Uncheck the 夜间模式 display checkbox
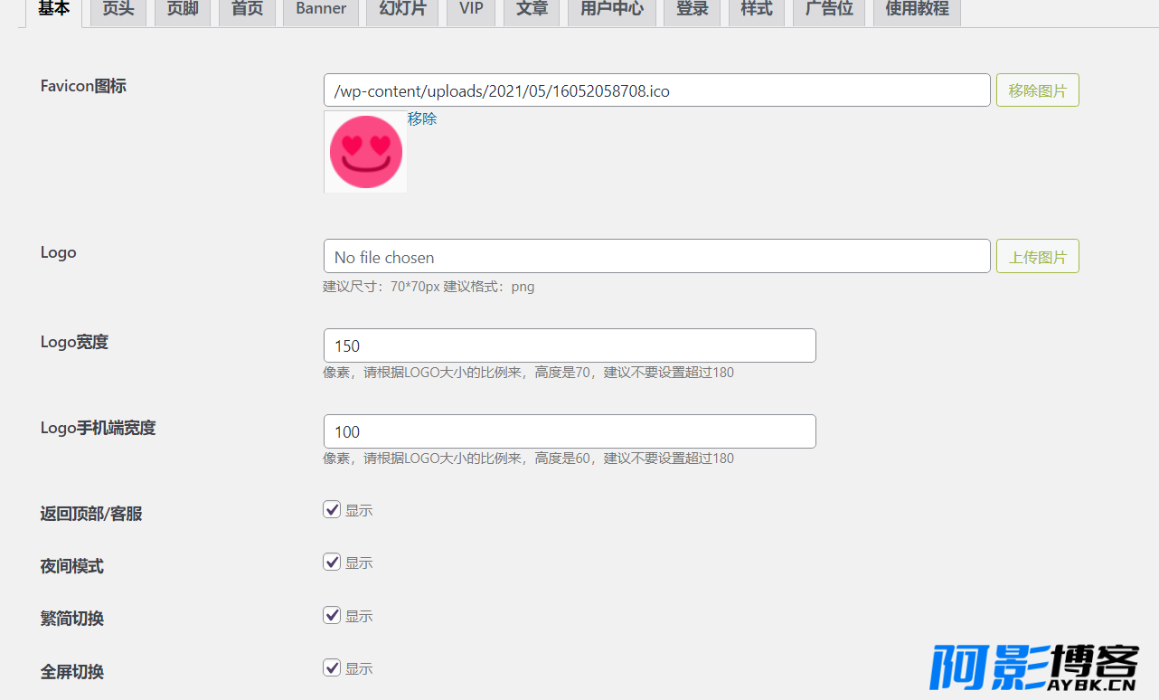 click(332, 562)
